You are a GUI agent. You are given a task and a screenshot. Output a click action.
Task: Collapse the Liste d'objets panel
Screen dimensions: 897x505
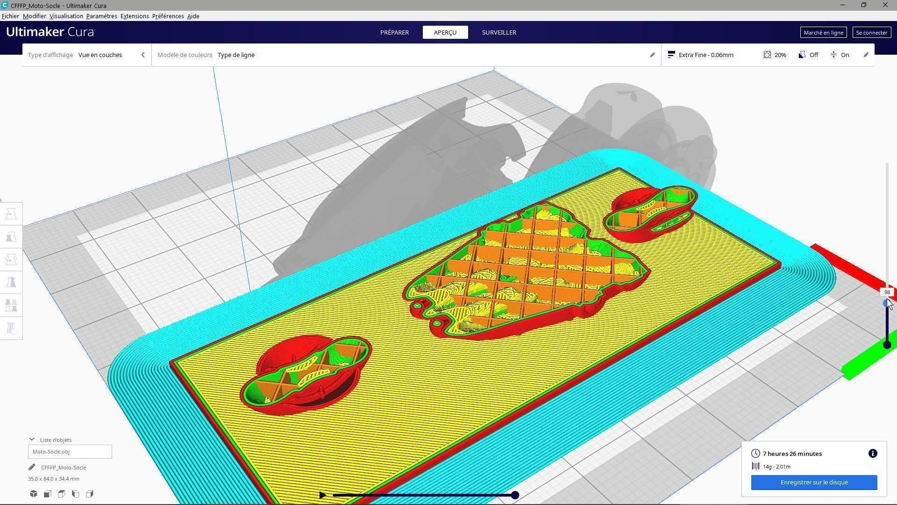coord(32,440)
